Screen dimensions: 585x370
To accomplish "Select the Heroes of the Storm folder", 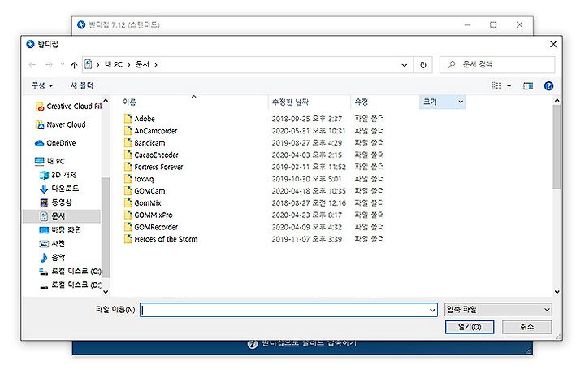I will tap(161, 239).
